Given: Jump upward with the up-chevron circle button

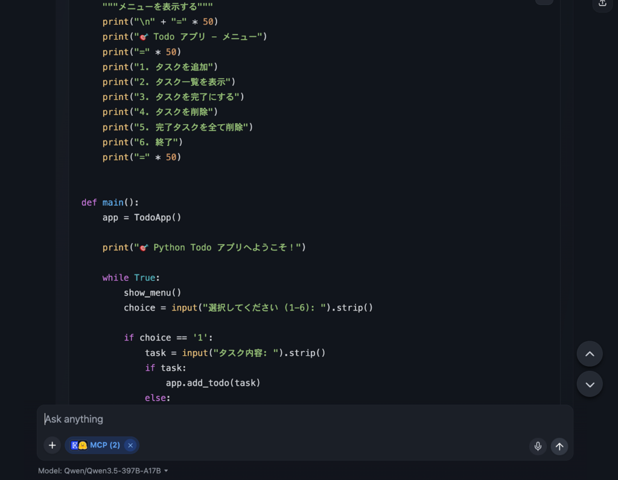Looking at the screenshot, I should tap(590, 354).
